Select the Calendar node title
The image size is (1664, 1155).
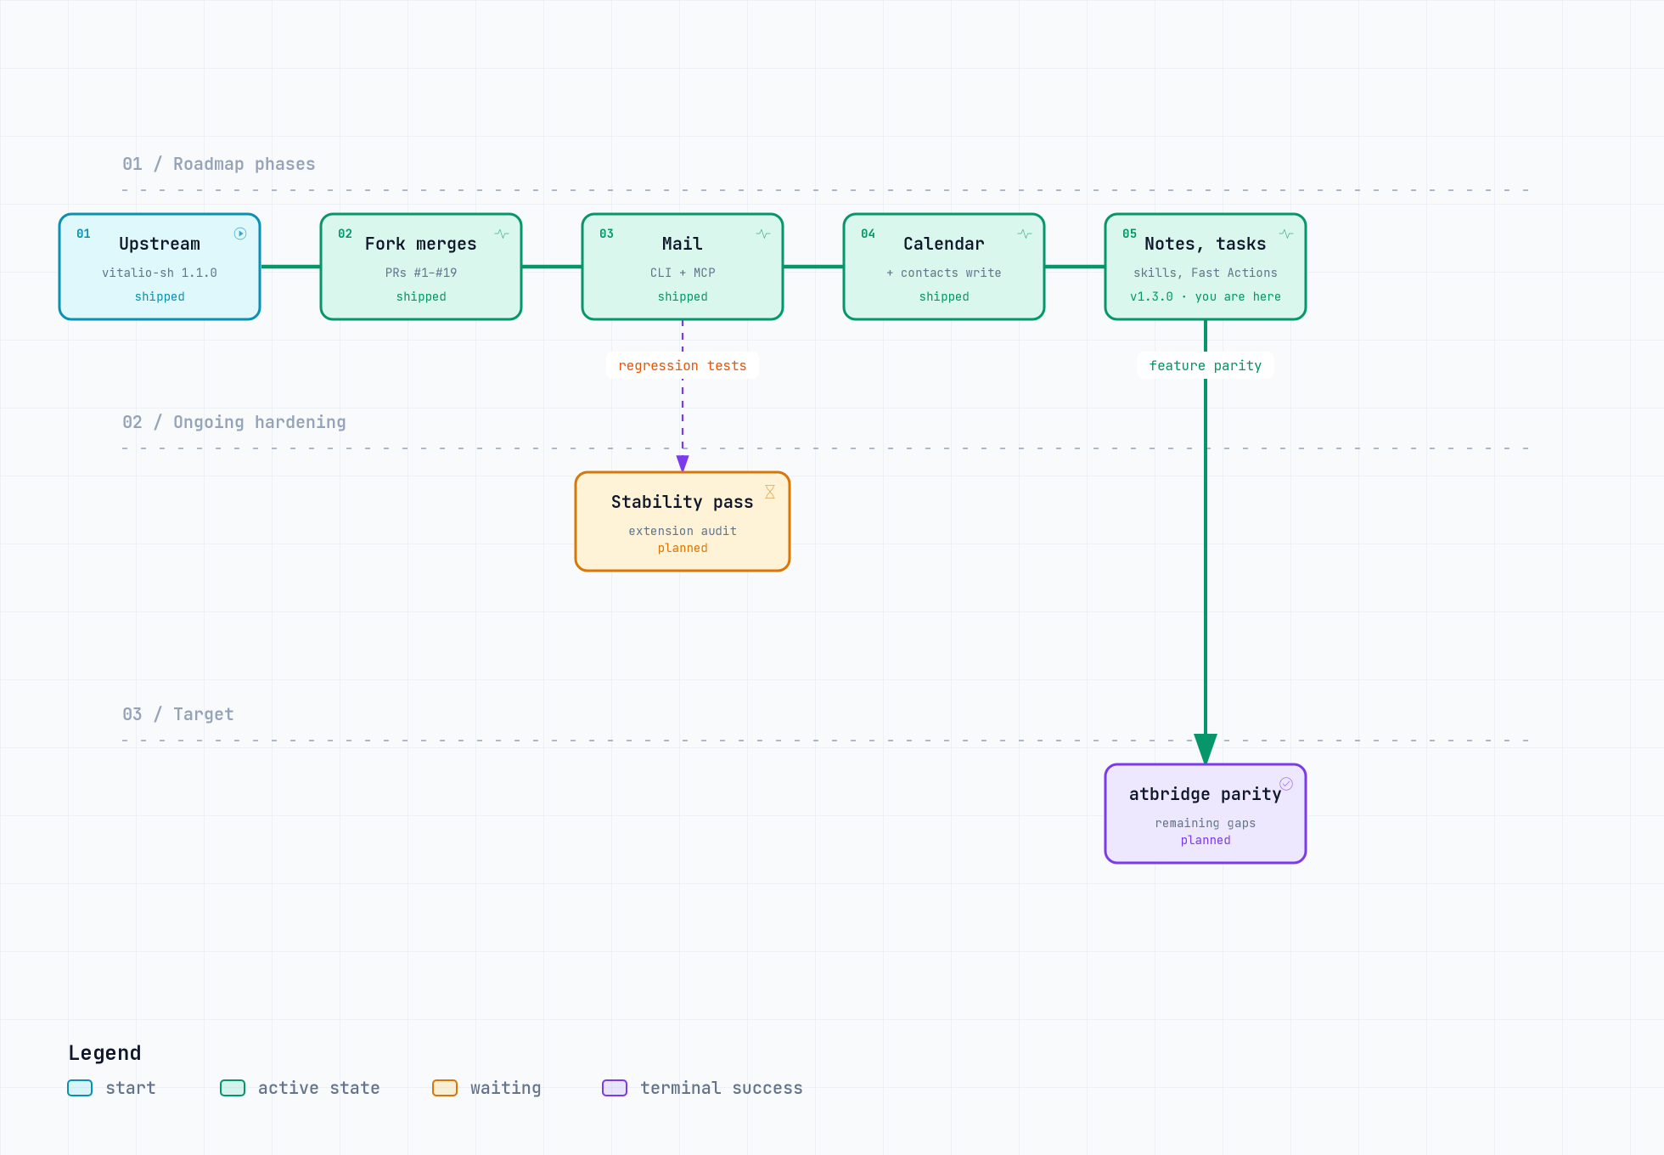tap(944, 244)
